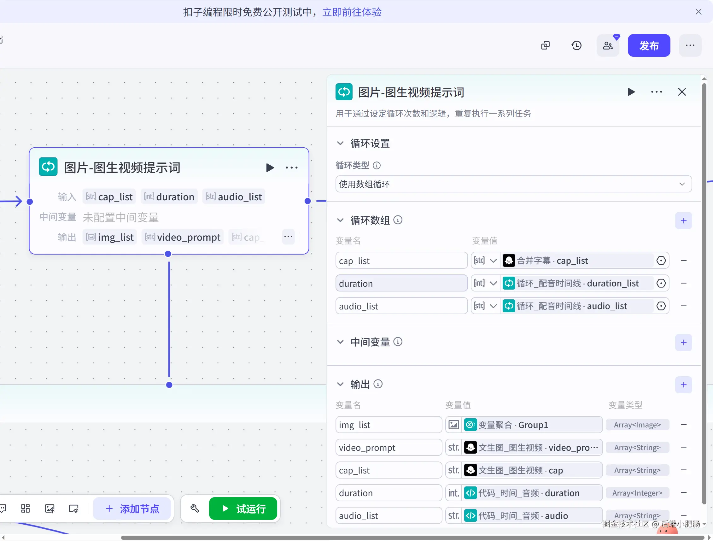Open the 循环类型 dropdown 使用数组循环
The width and height of the screenshot is (713, 541).
click(x=513, y=184)
